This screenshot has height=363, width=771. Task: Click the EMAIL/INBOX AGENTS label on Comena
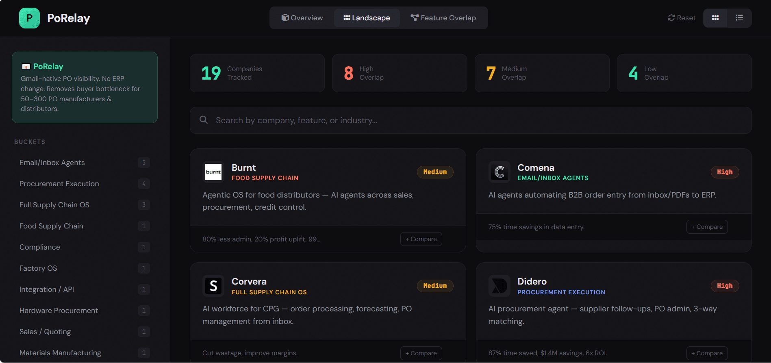[x=553, y=178]
